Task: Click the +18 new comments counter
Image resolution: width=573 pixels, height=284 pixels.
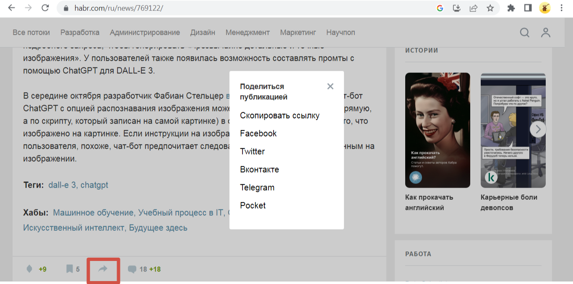Action: click(x=155, y=269)
